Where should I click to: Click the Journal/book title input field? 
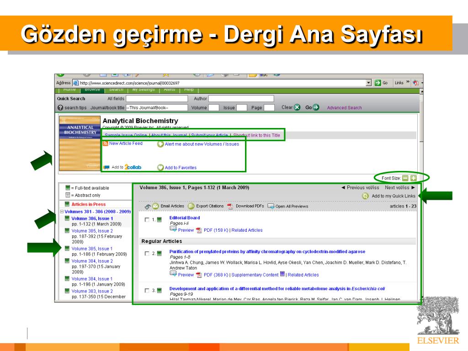(x=157, y=108)
